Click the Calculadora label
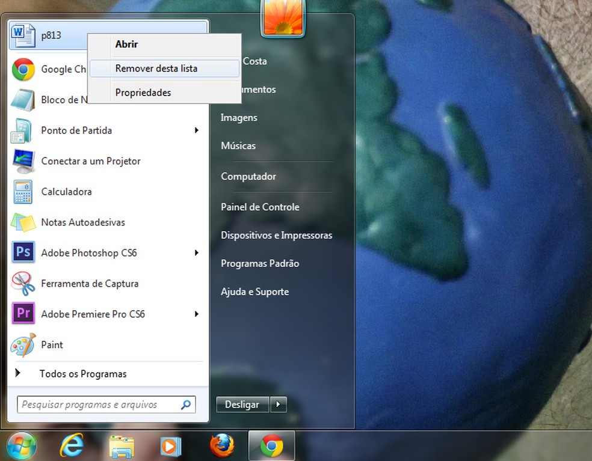 [66, 192]
